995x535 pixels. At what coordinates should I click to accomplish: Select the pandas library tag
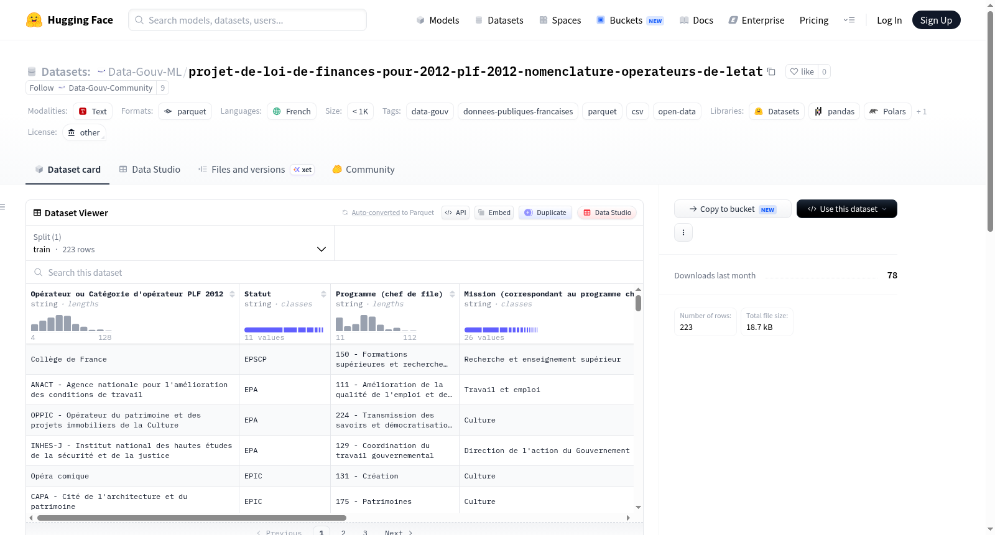tap(835, 111)
